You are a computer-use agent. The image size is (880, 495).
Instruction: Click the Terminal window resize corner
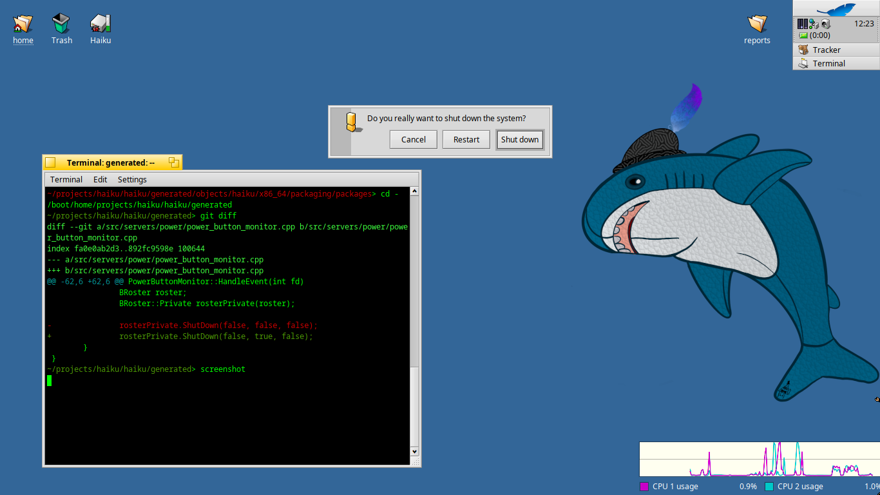pos(416,461)
